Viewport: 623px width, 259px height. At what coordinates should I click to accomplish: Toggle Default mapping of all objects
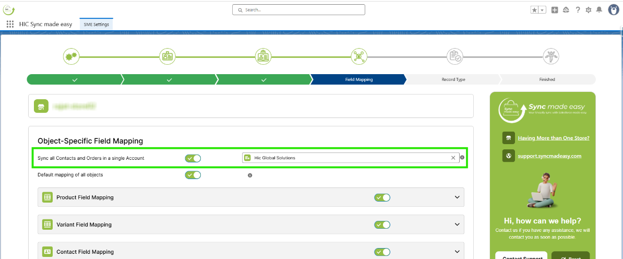click(193, 174)
